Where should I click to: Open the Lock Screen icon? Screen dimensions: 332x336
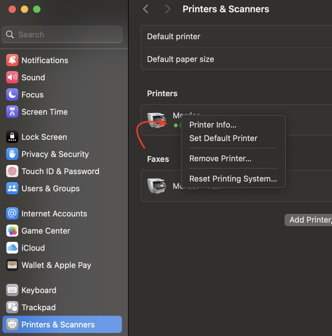pyautogui.click(x=12, y=137)
